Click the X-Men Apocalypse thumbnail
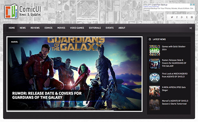 [155, 91]
